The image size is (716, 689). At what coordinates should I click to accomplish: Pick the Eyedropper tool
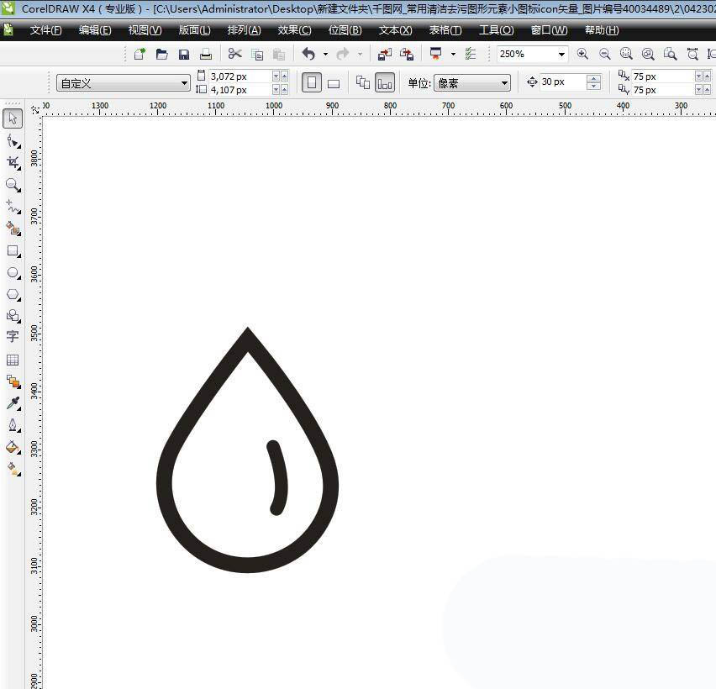13,403
